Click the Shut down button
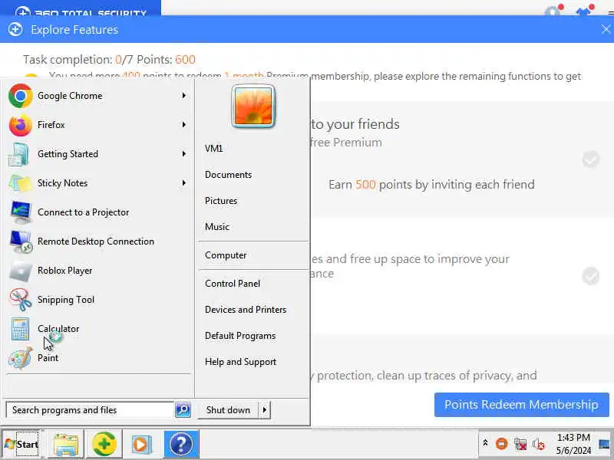 tap(228, 410)
